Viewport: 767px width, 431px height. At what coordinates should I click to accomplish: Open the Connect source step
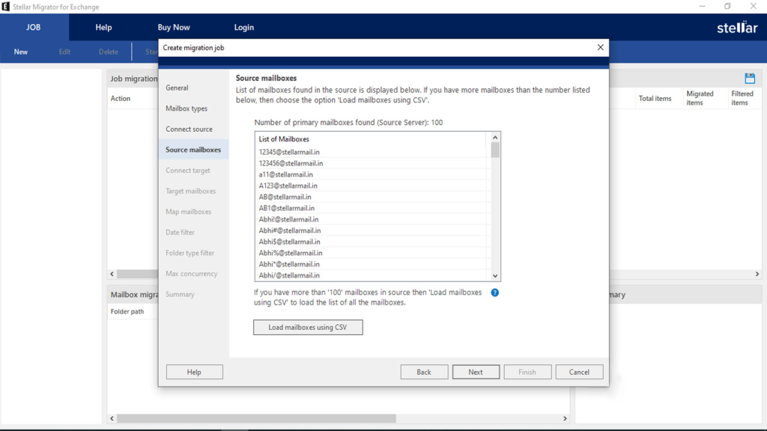[x=189, y=129]
